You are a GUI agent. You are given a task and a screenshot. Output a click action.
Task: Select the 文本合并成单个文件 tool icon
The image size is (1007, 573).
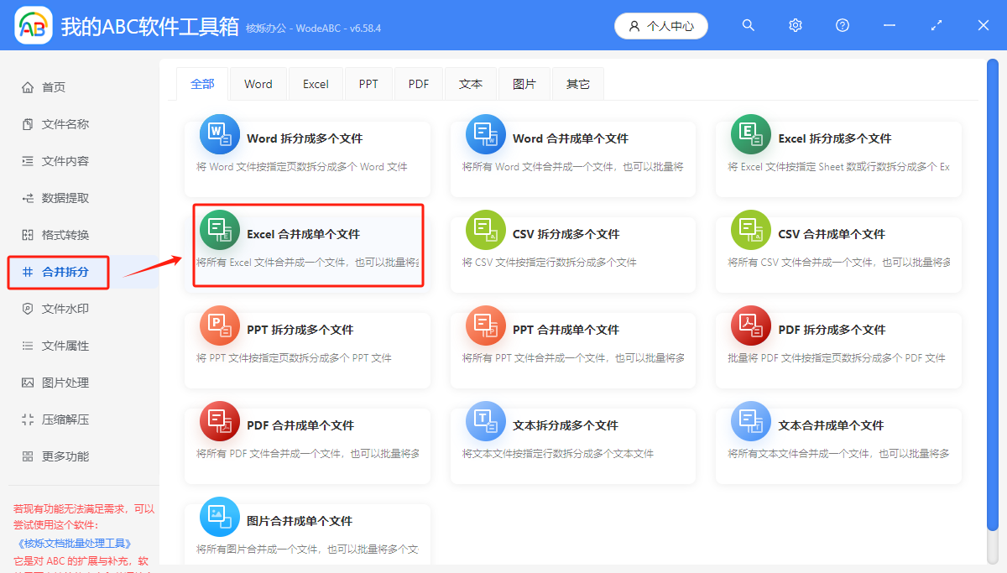(x=751, y=420)
